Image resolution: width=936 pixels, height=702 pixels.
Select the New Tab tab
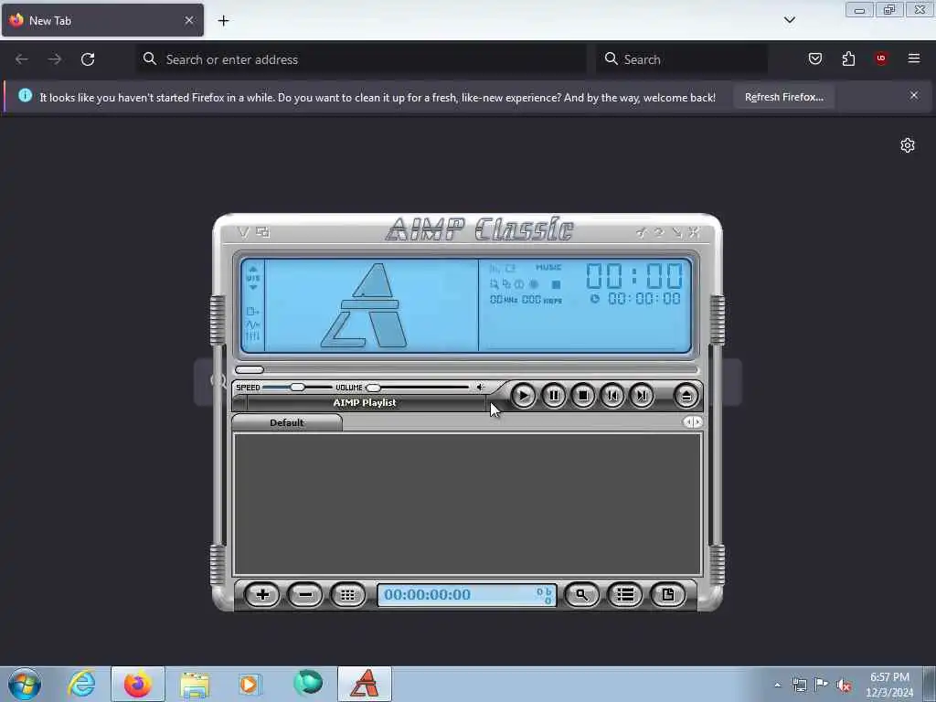click(102, 20)
